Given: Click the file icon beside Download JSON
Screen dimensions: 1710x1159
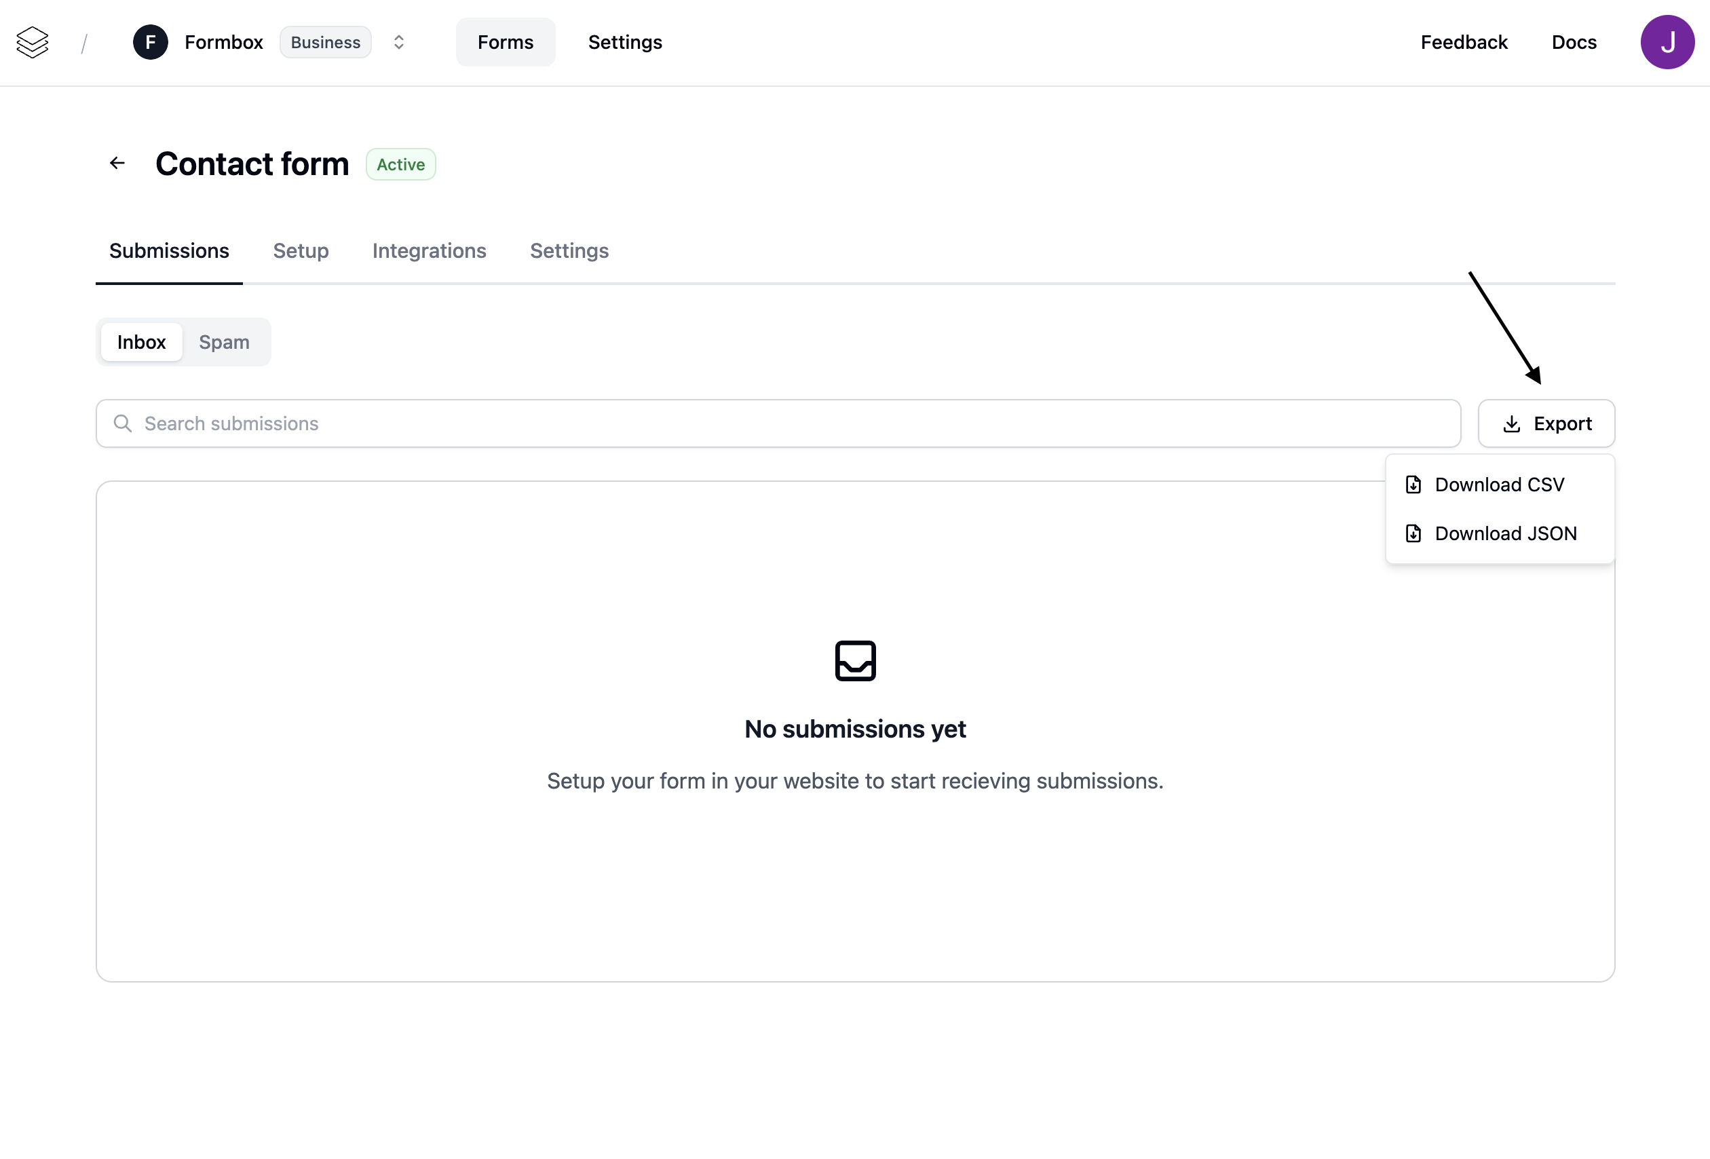Looking at the screenshot, I should [x=1413, y=533].
